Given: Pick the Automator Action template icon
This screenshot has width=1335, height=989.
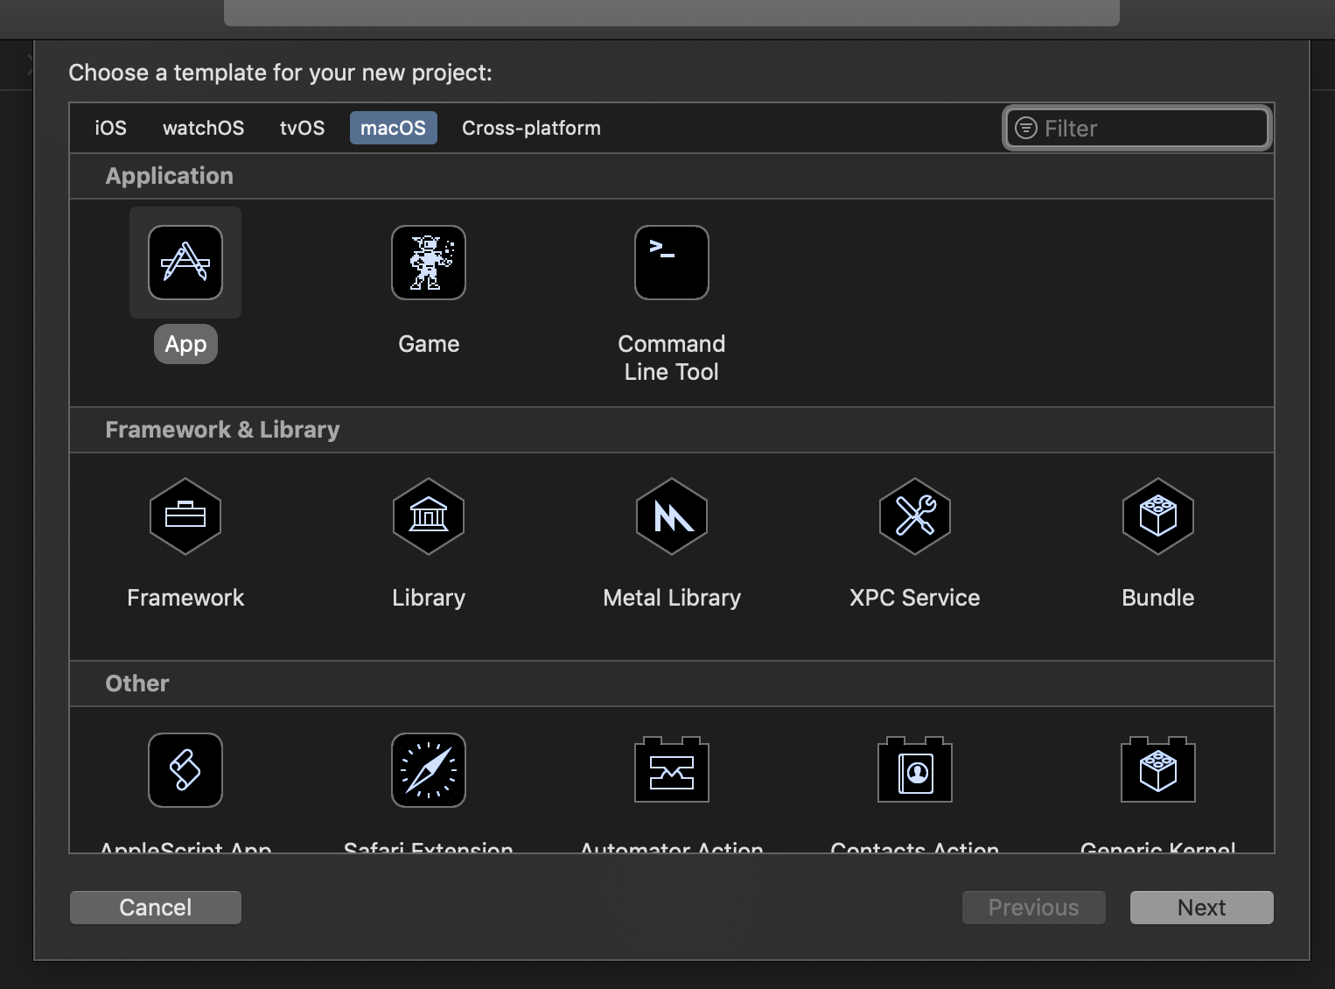Looking at the screenshot, I should (672, 770).
